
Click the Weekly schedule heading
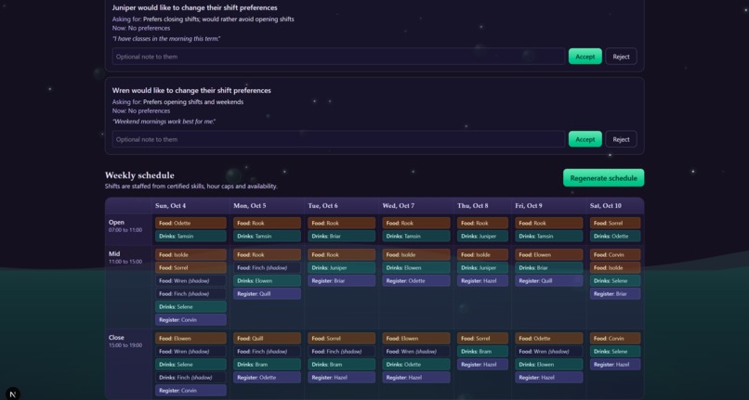[139, 175]
